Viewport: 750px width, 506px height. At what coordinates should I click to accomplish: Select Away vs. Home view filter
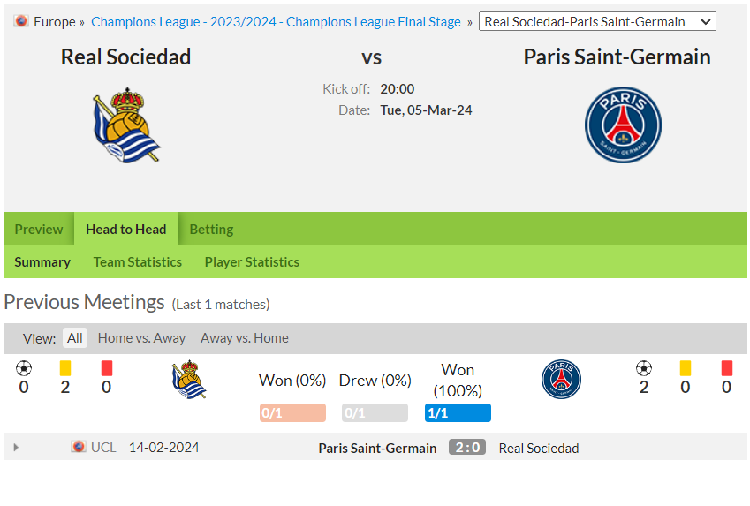click(x=245, y=338)
